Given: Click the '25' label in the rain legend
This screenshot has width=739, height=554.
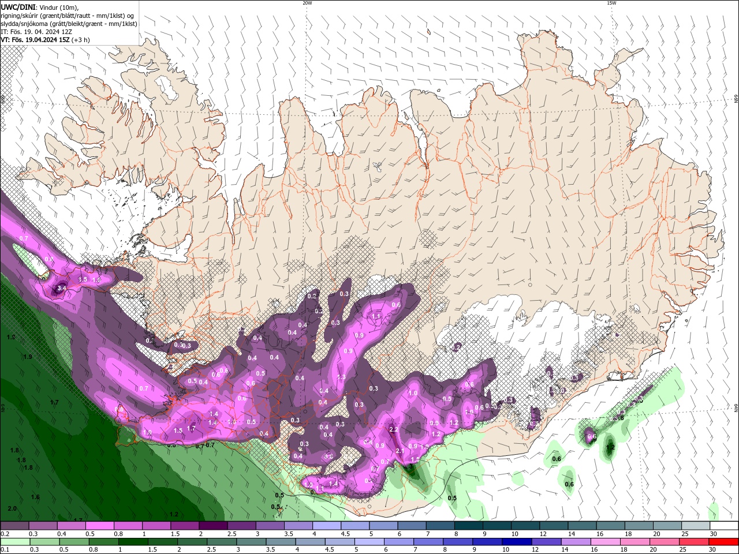Looking at the screenshot, I should click(683, 549).
